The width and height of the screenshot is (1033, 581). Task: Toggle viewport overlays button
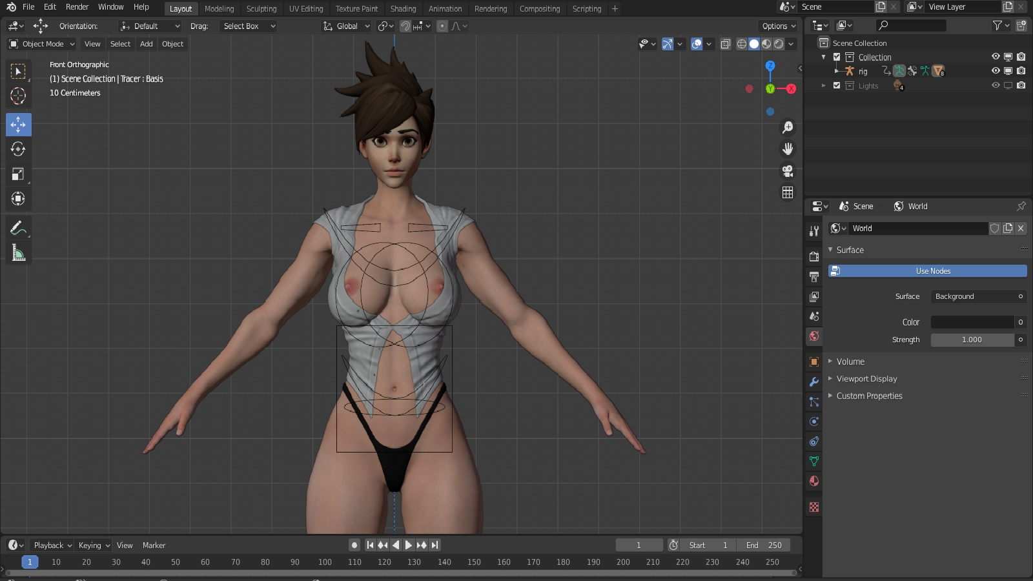click(x=697, y=44)
